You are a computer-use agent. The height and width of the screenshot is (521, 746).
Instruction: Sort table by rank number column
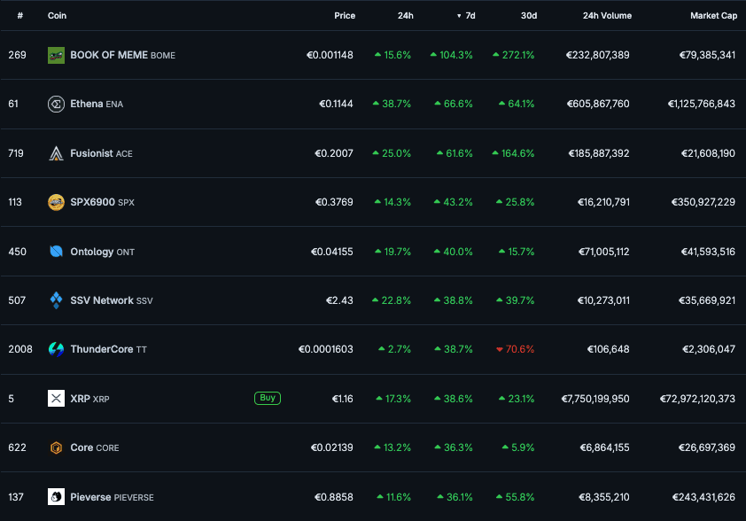[20, 16]
